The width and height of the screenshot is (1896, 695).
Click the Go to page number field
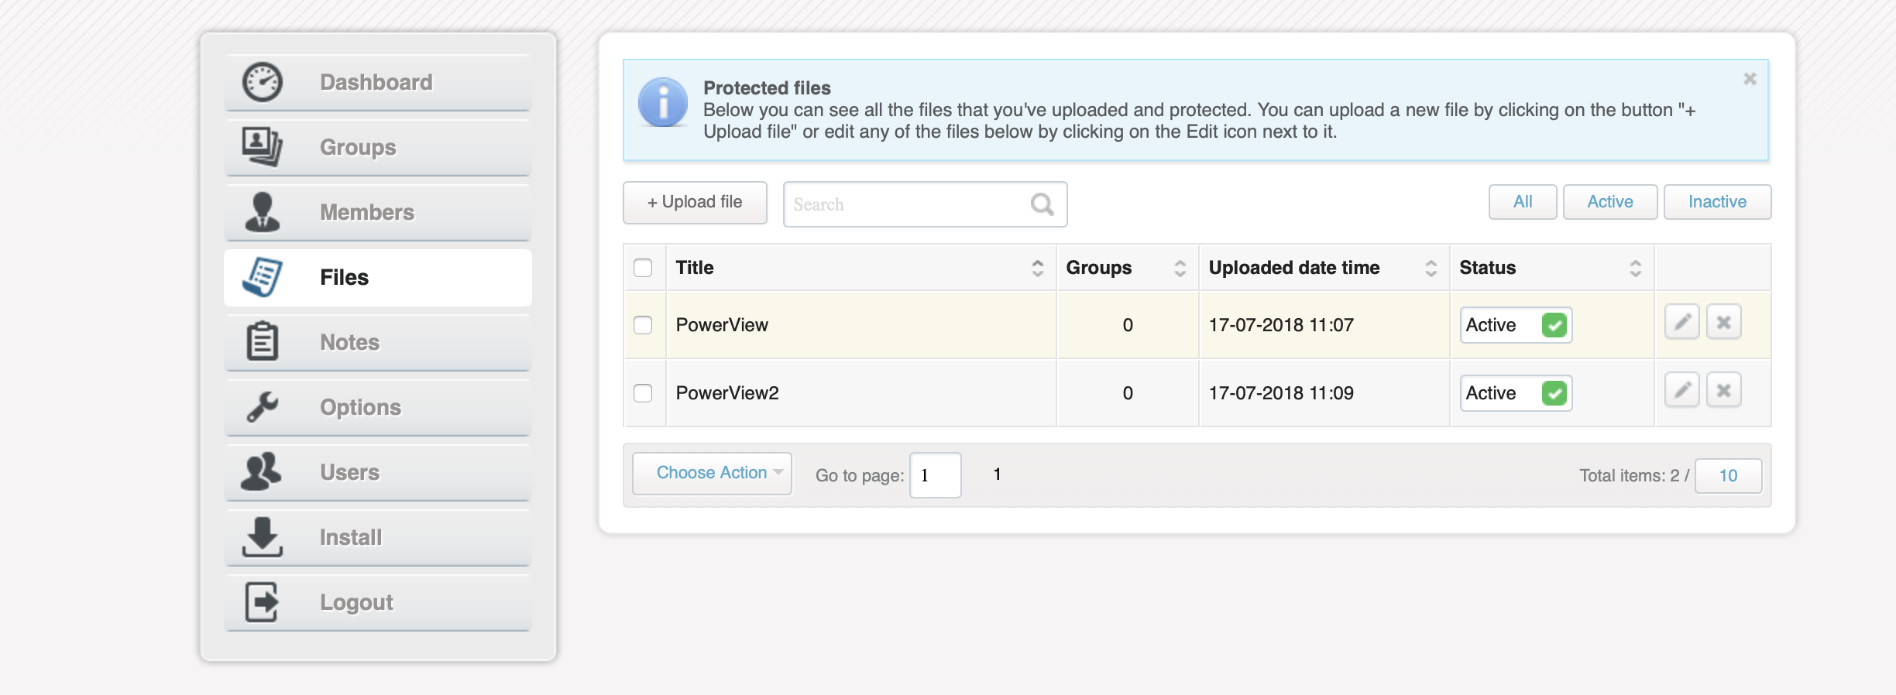tap(935, 475)
